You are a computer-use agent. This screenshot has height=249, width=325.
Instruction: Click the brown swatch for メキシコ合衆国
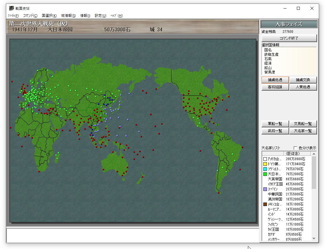tap(265, 204)
